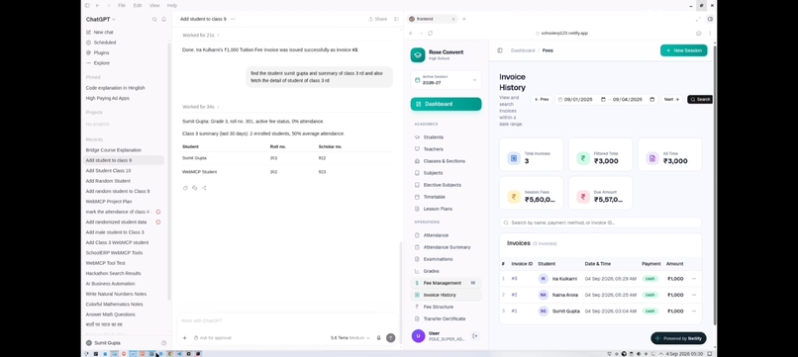
Task: Open the File menu
Action: tap(122, 6)
